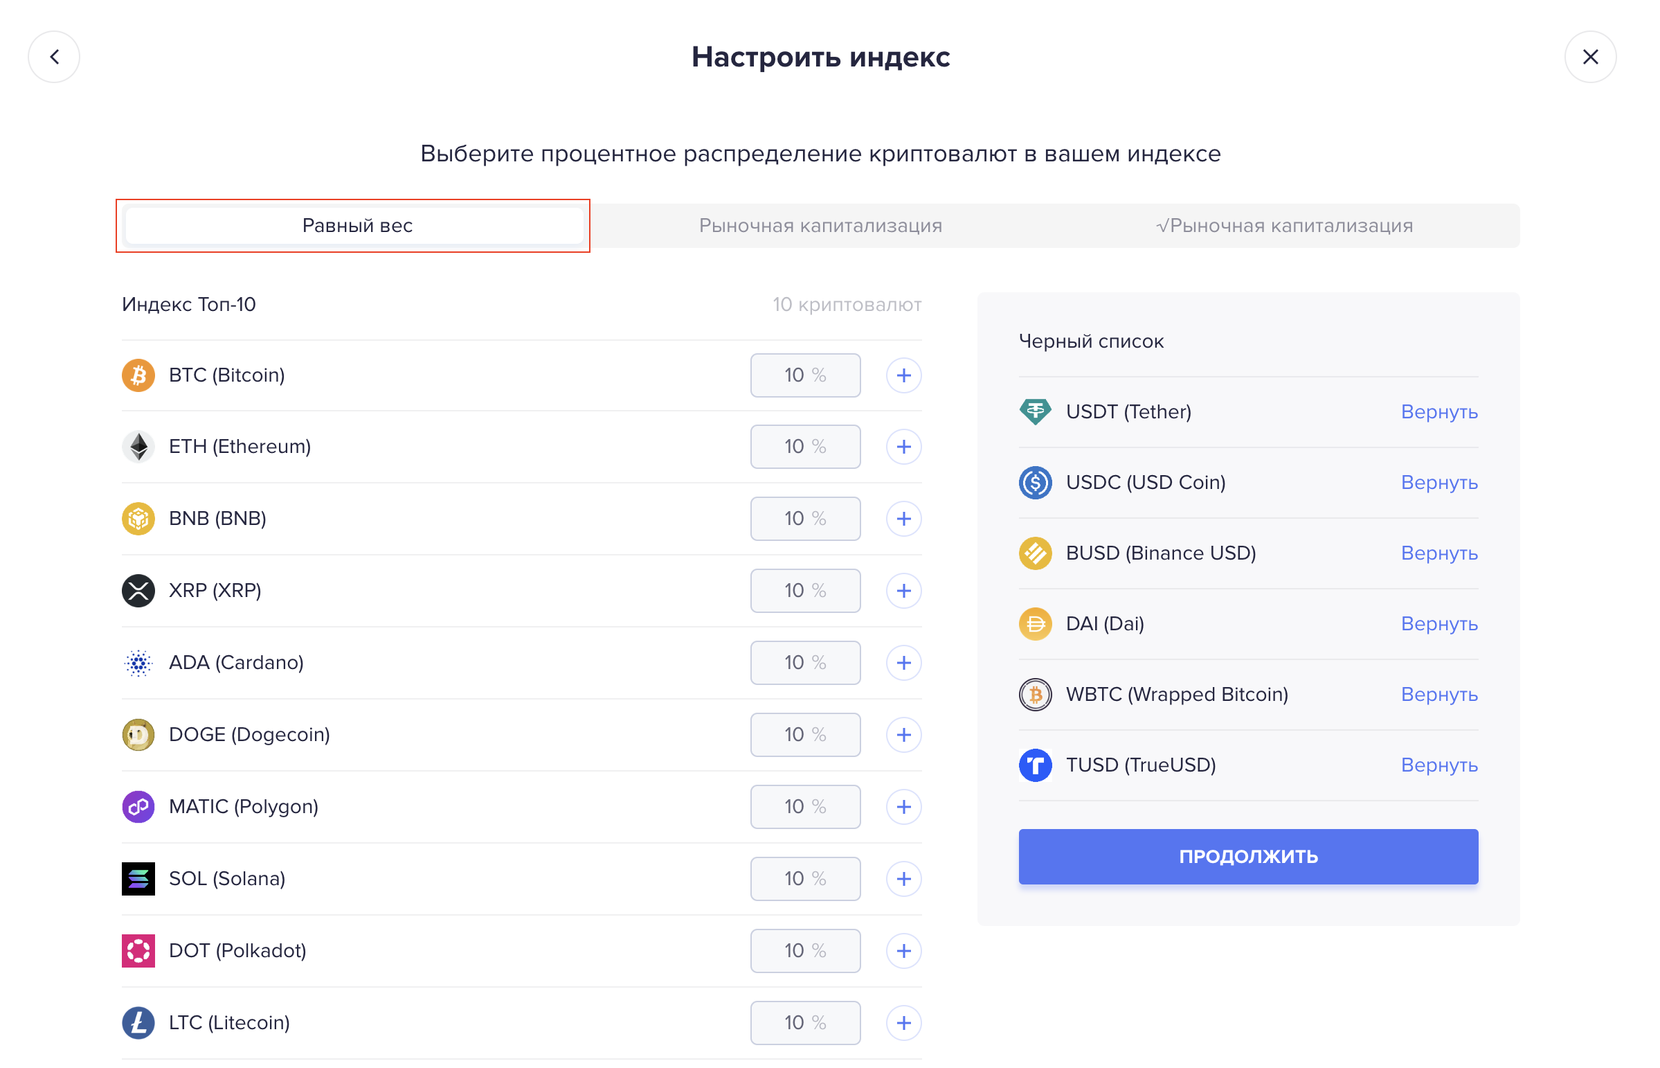This screenshot has height=1068, width=1660.
Task: Click DOGE percentage input field
Action: [805, 735]
